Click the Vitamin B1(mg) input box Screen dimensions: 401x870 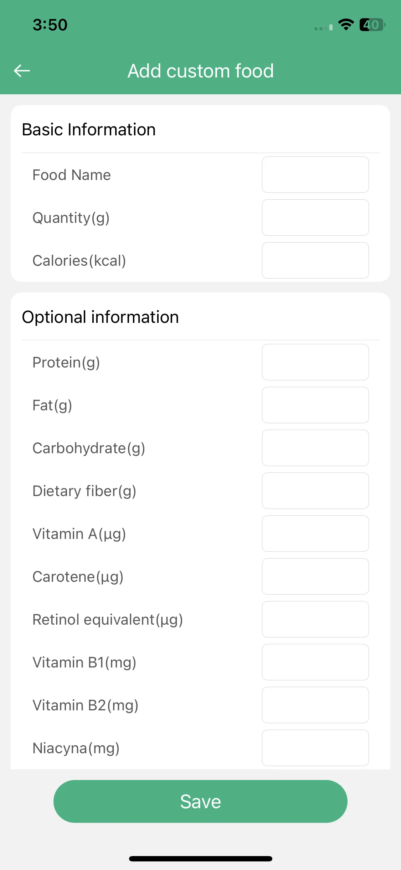pos(315,662)
